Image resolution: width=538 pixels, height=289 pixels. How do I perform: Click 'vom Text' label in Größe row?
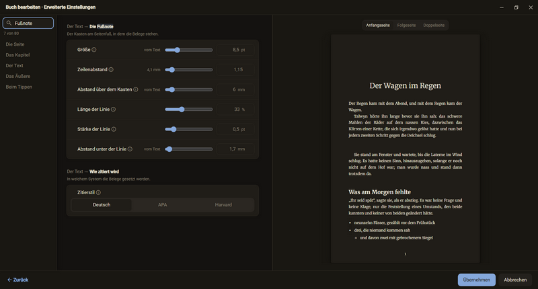[152, 50]
